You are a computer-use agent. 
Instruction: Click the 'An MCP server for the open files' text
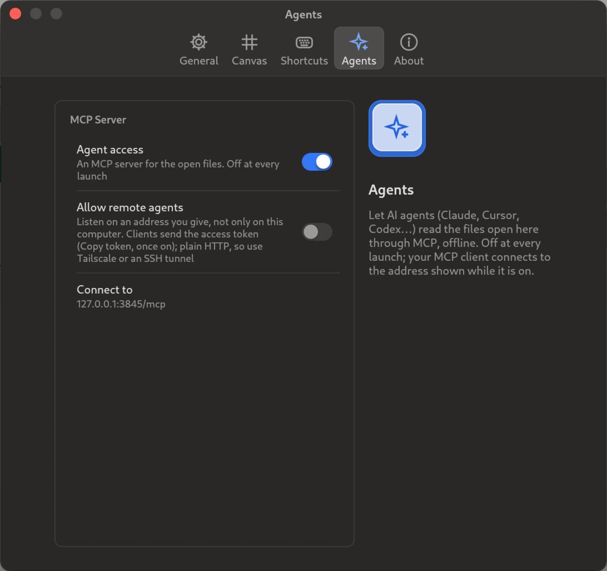click(178, 170)
